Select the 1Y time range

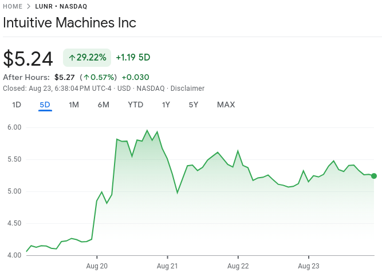[x=166, y=105]
